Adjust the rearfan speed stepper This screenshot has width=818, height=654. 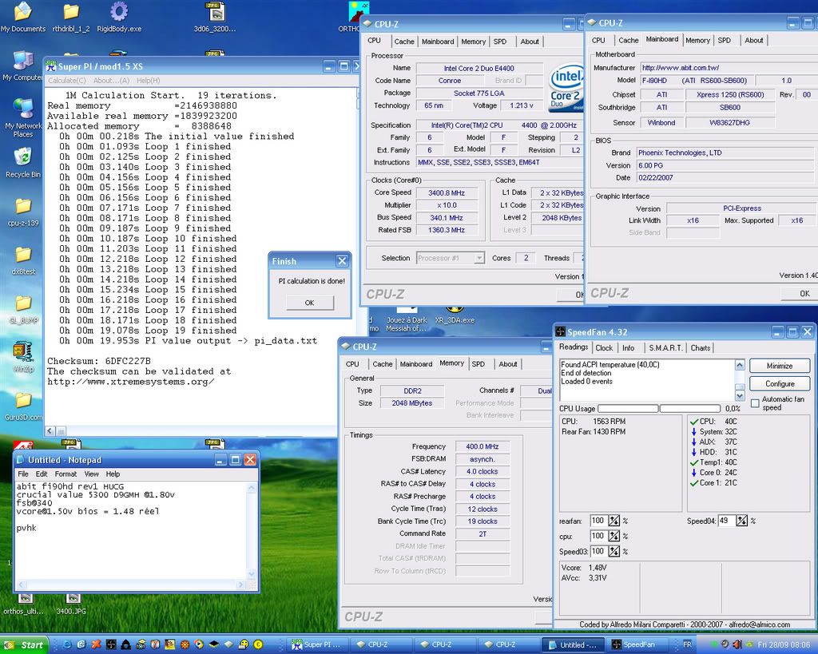pos(613,521)
